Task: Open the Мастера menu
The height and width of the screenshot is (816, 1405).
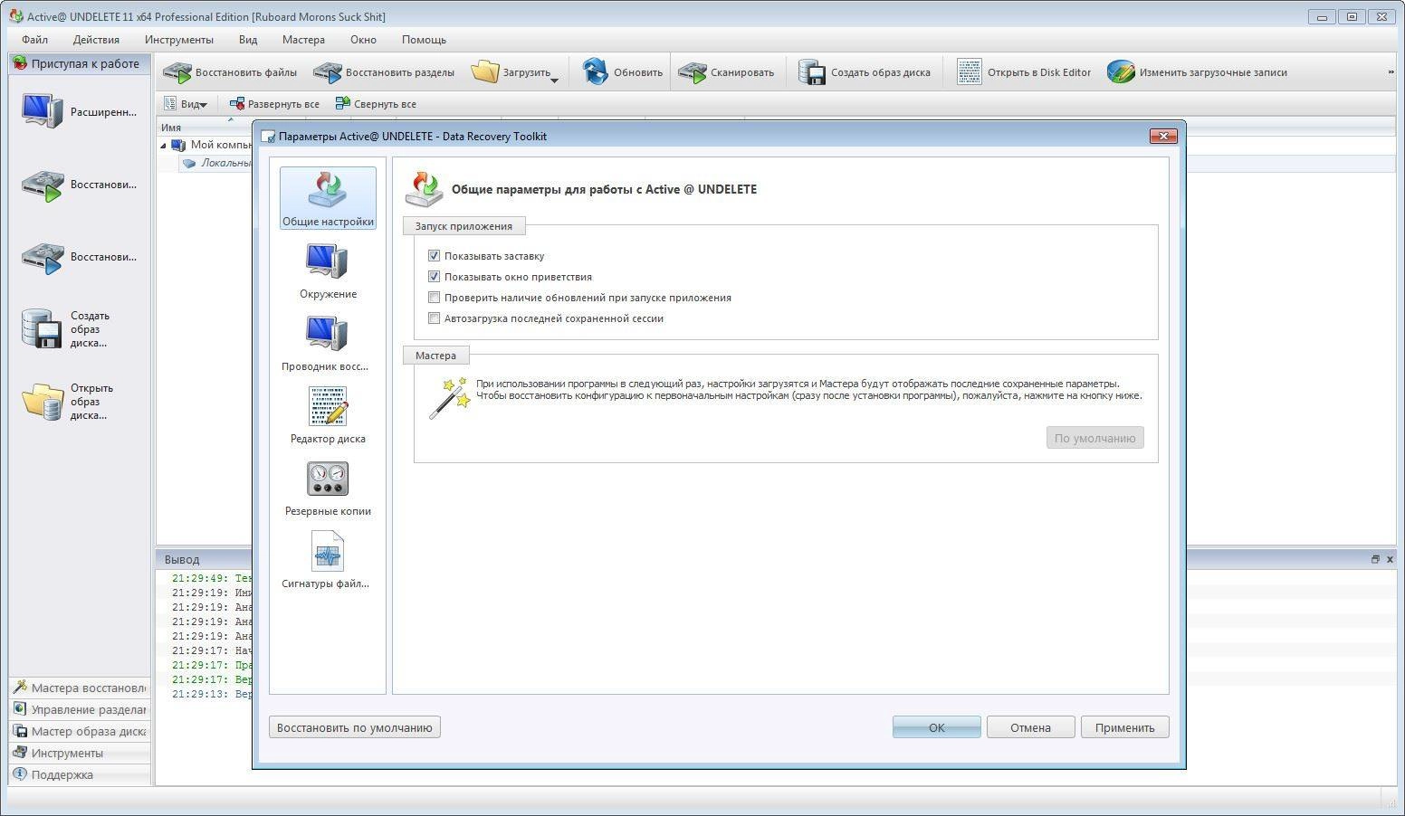Action: (303, 40)
